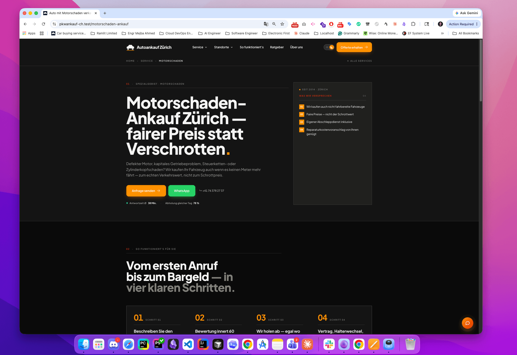This screenshot has width=517, height=355.
Task: Toggle the dark/light theme switch
Action: [329, 47]
